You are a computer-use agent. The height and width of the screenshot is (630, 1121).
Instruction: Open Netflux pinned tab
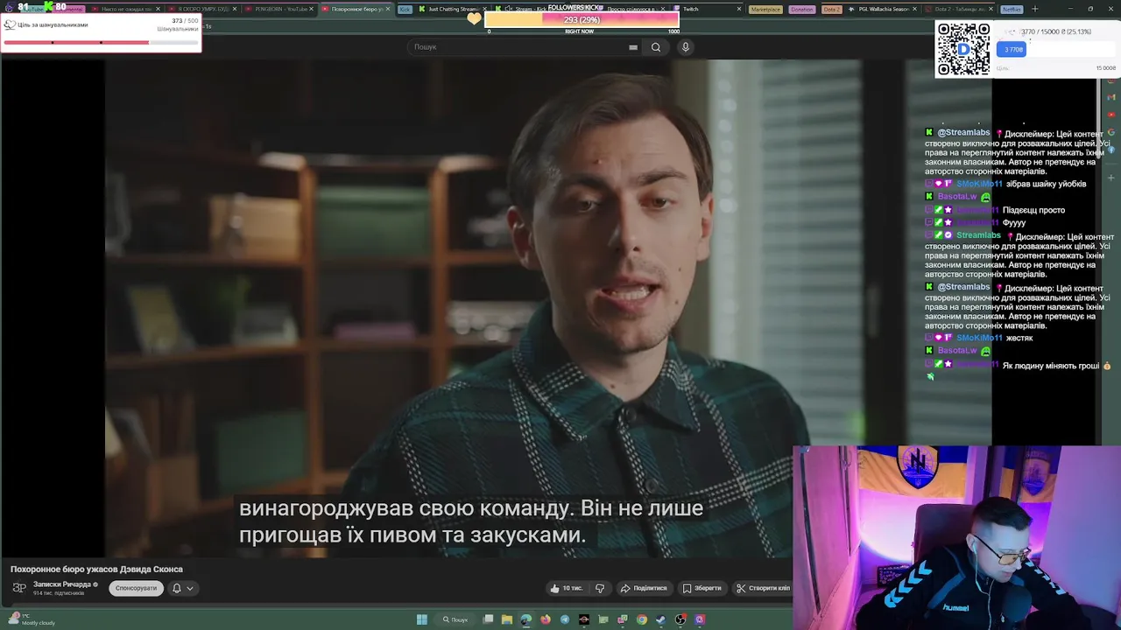[x=1012, y=9]
